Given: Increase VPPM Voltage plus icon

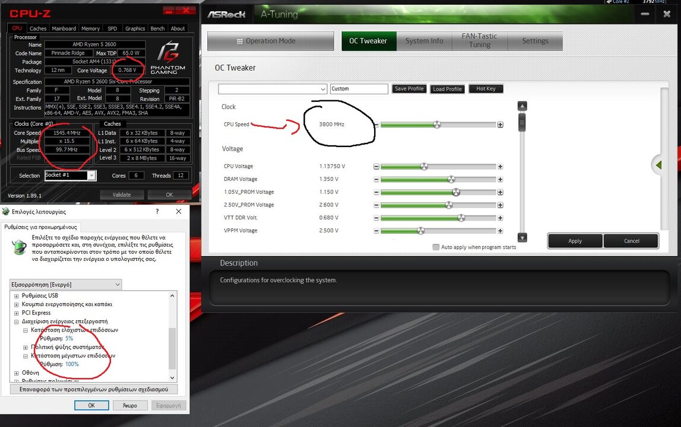Looking at the screenshot, I should pos(501,231).
